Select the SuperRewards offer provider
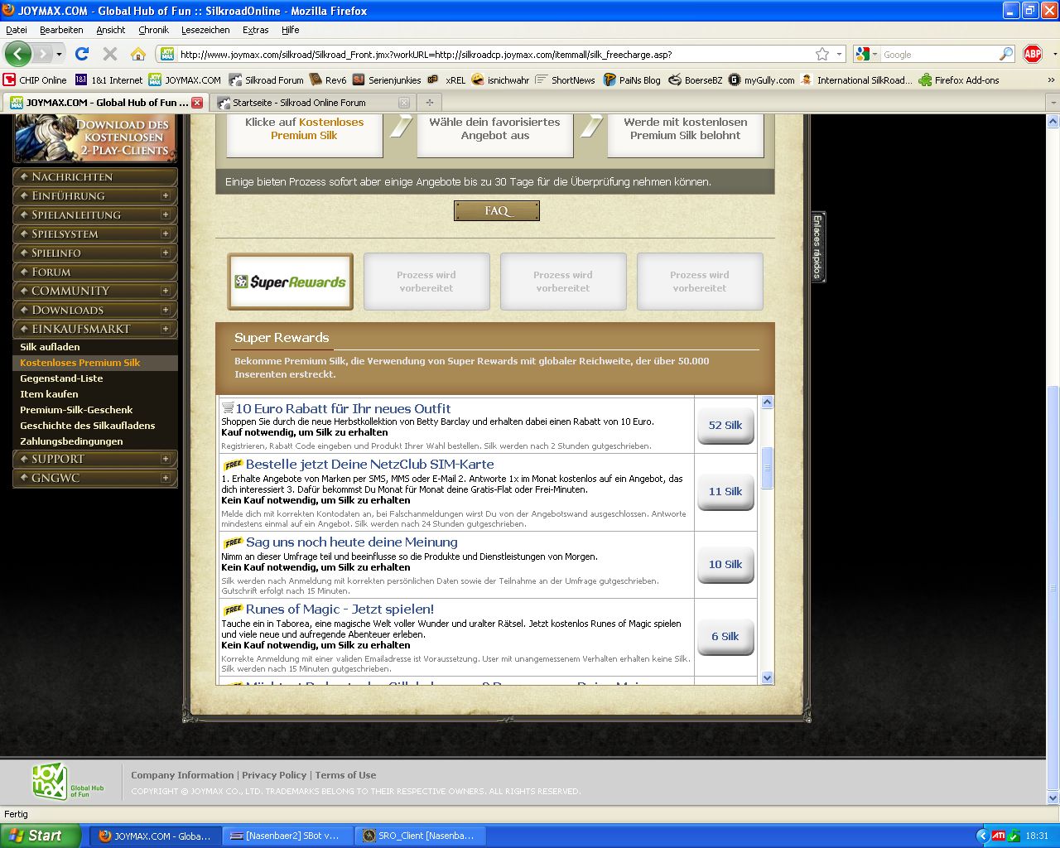Image resolution: width=1060 pixels, height=848 pixels. pos(291,282)
